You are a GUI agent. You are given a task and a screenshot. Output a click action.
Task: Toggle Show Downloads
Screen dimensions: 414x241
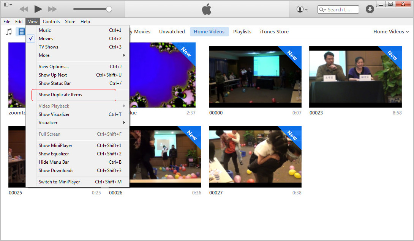pyautogui.click(x=77, y=171)
